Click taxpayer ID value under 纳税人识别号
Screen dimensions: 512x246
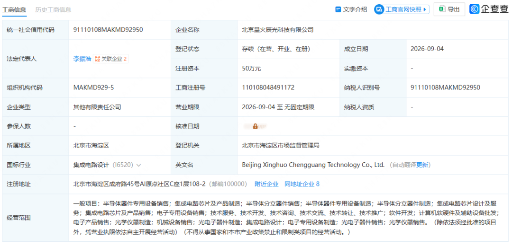point(445,88)
